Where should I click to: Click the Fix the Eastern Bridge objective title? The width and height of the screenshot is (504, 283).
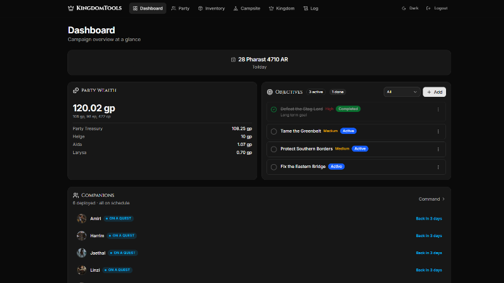(x=303, y=167)
